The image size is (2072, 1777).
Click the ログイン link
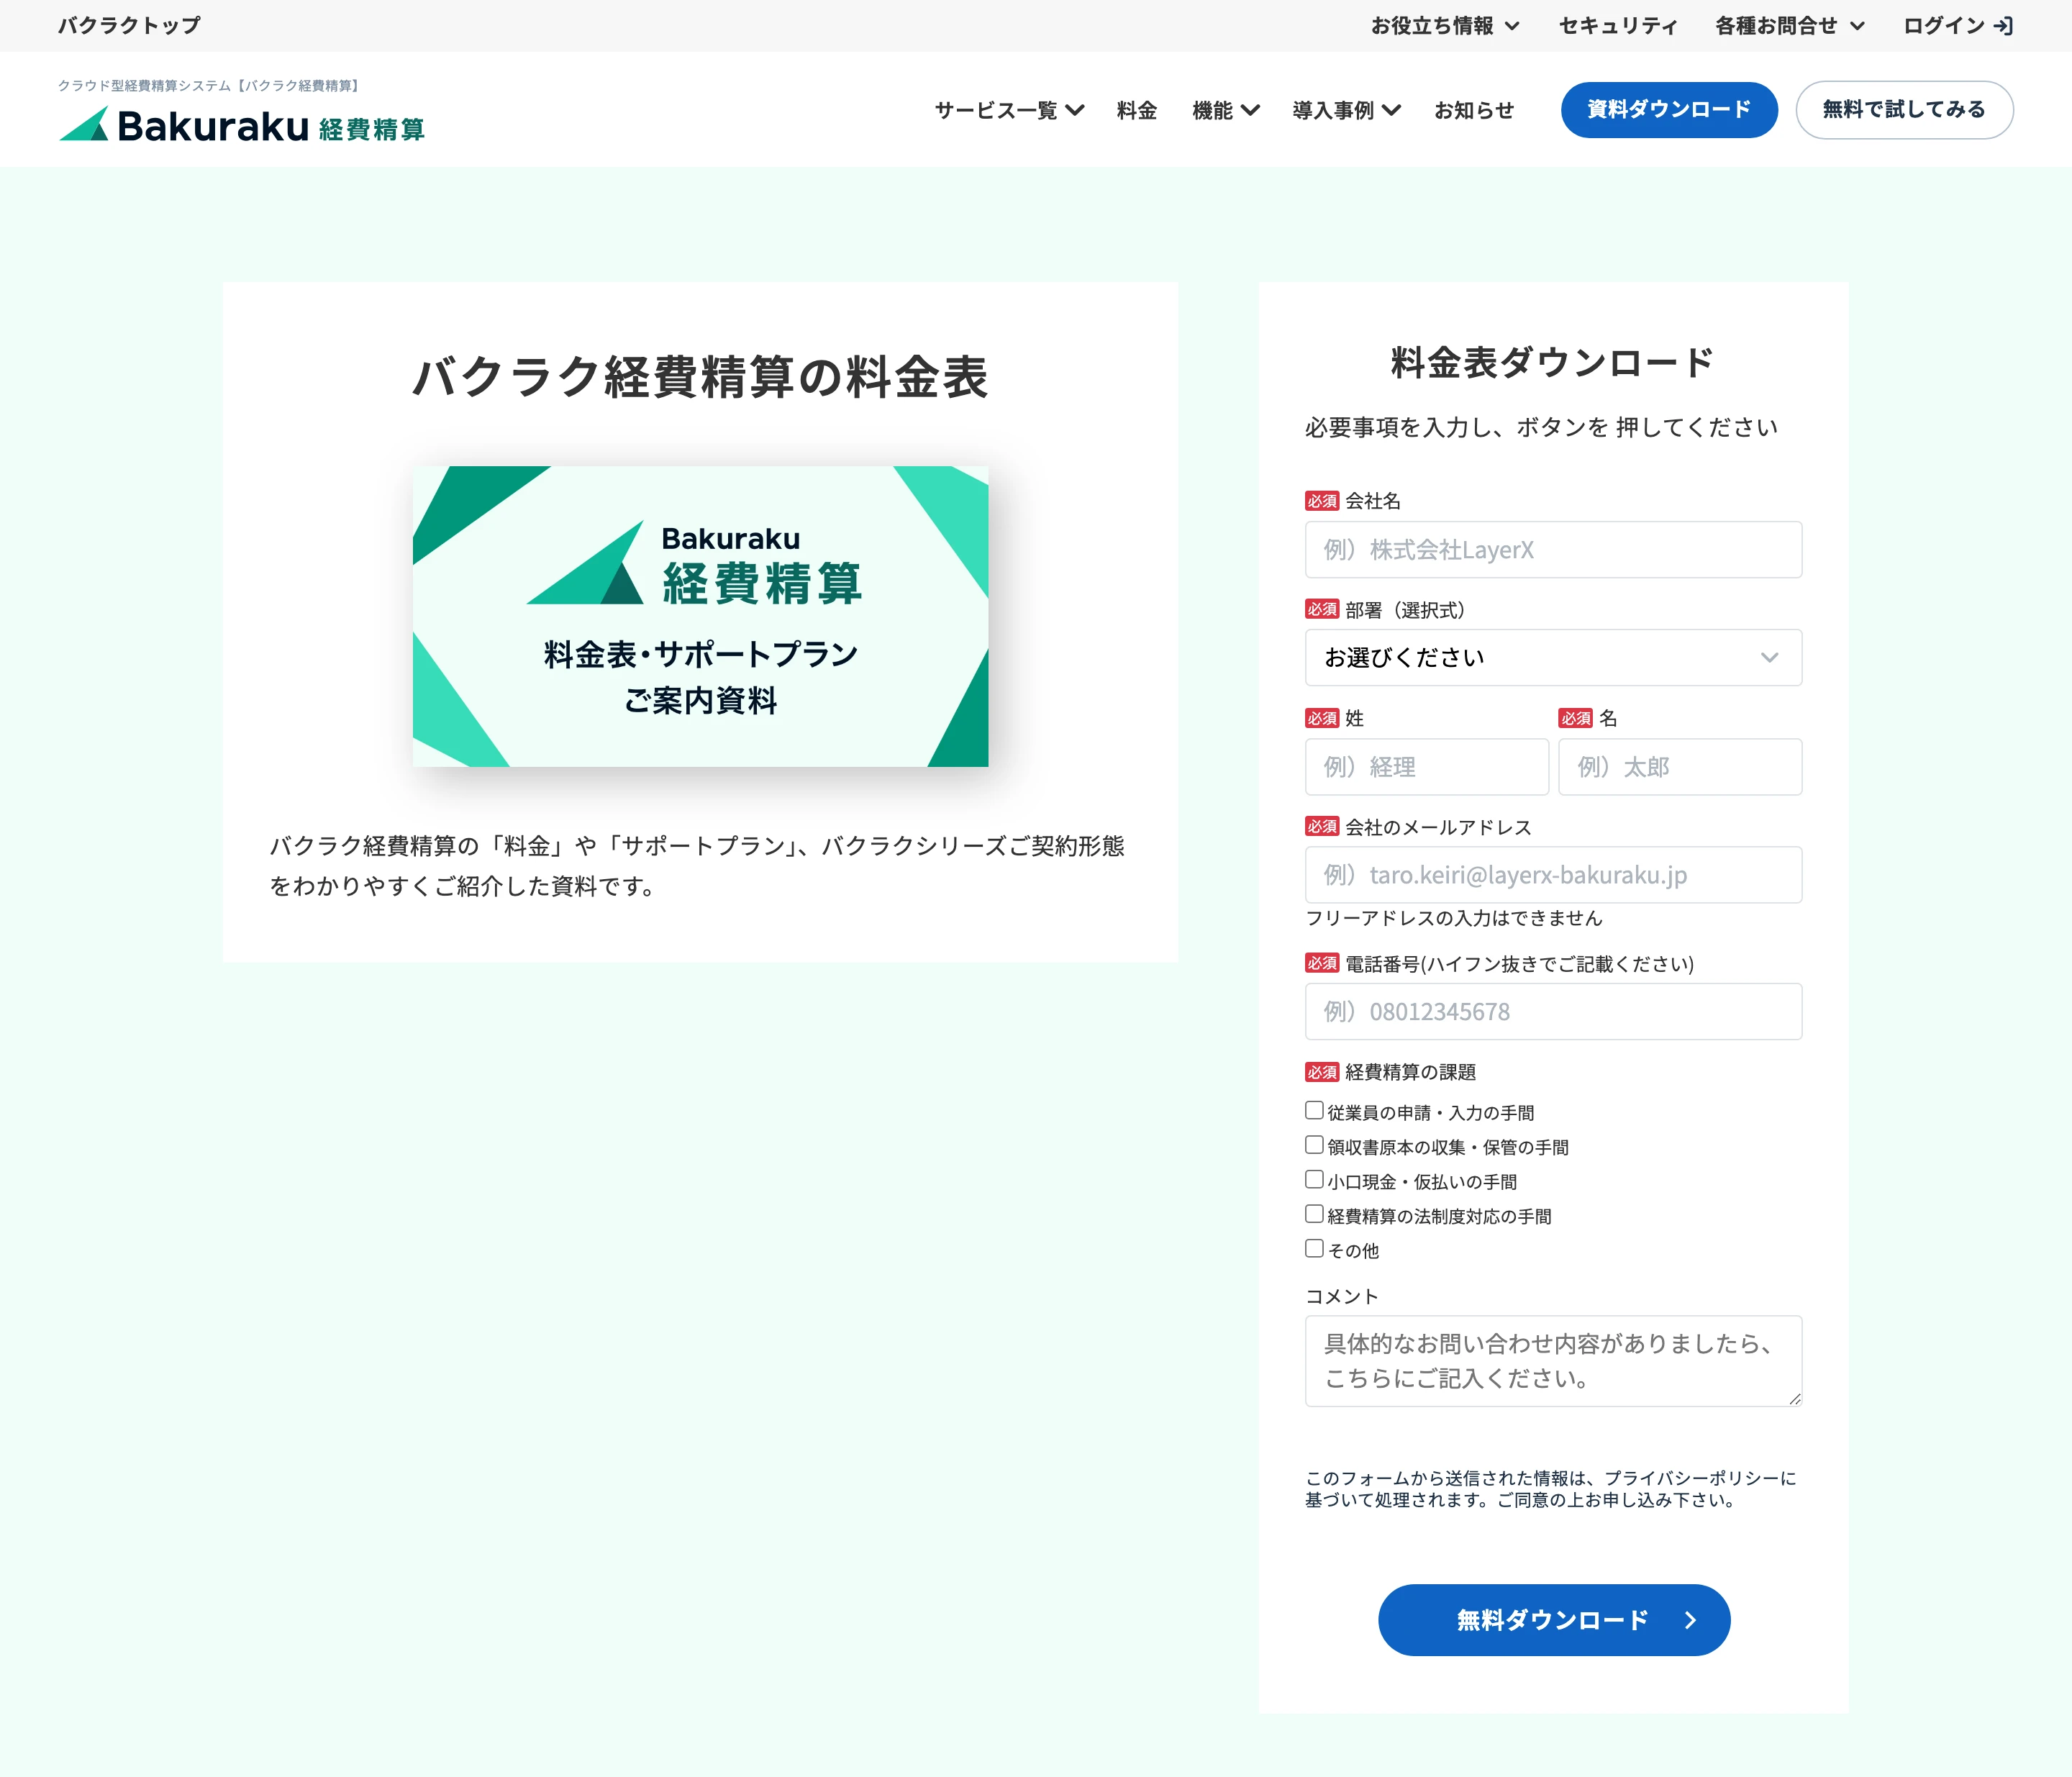[1957, 26]
